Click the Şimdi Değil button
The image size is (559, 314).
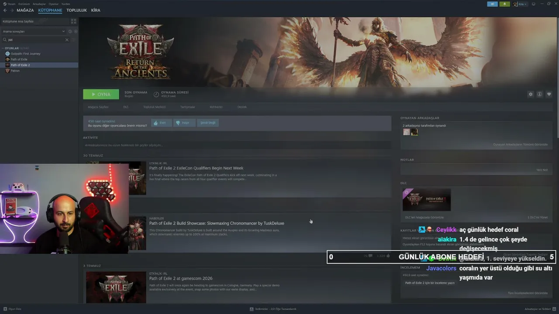click(x=208, y=123)
